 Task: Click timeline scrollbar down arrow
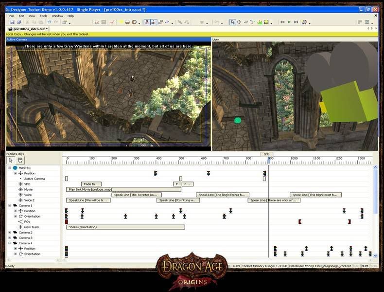pyautogui.click(x=375, y=255)
